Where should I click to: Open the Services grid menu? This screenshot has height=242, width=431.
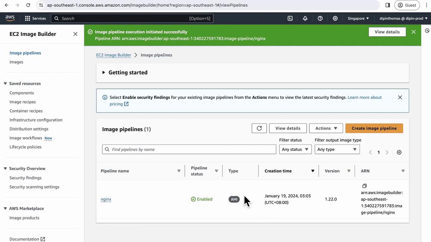tap(35, 18)
